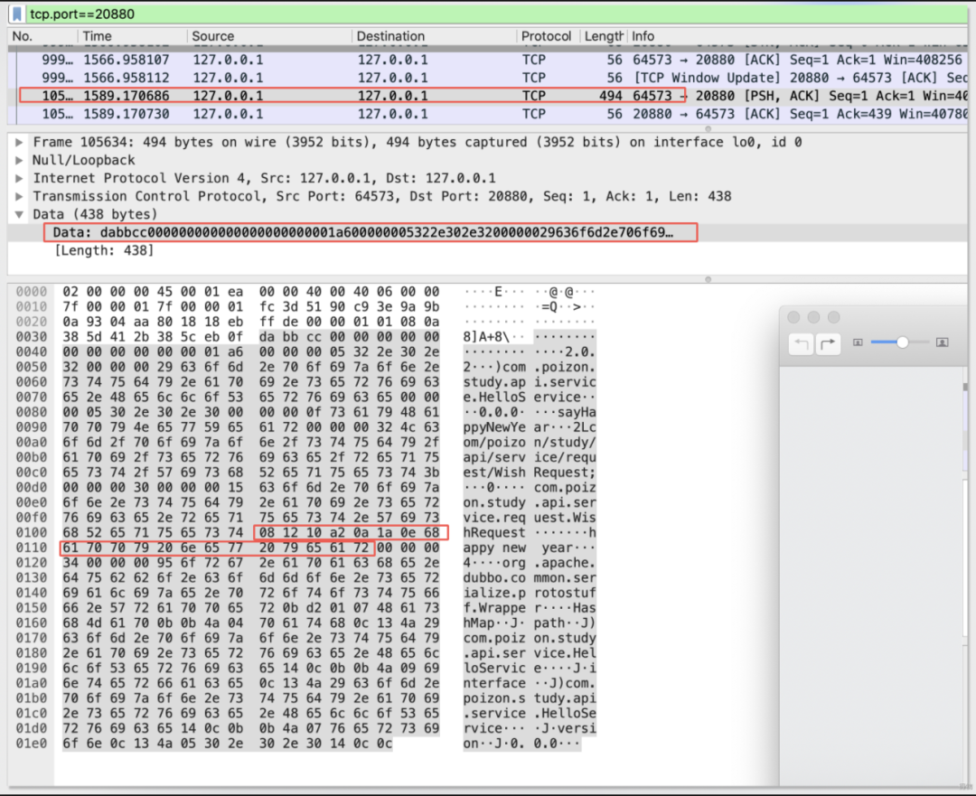976x796 pixels.
Task: Click hex offset 0100 row
Action: coord(31,533)
